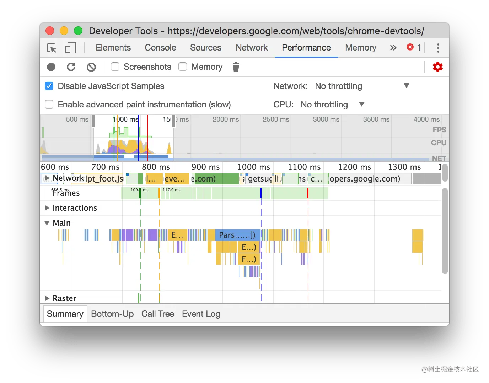
Task: Click the c... network request bar
Action: coord(317,179)
